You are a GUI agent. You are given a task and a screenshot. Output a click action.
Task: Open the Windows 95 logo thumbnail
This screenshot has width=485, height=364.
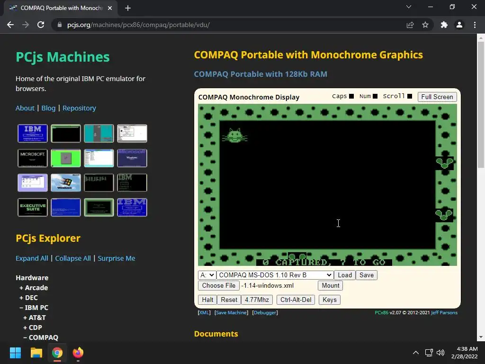click(x=66, y=182)
